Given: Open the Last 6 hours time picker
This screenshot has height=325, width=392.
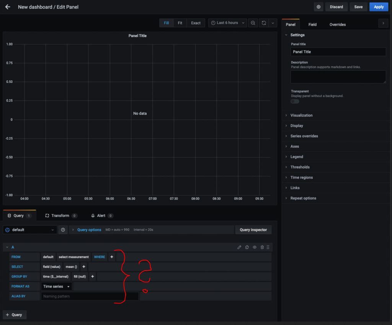Looking at the screenshot, I should 227,23.
